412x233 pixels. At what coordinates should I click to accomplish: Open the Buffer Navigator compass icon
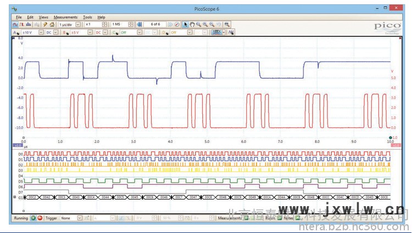[x=177, y=24]
